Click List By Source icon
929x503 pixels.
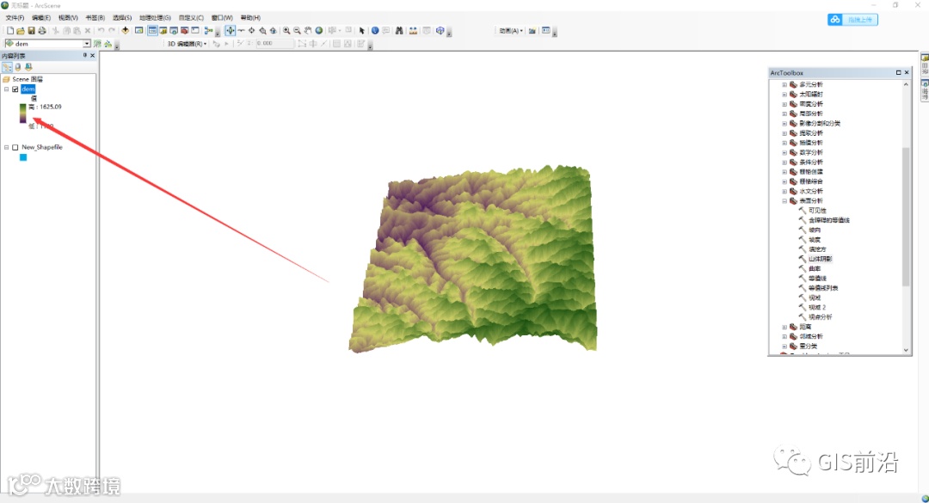(18, 67)
